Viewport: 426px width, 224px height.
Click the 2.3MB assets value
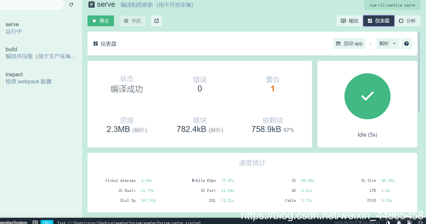(x=118, y=129)
